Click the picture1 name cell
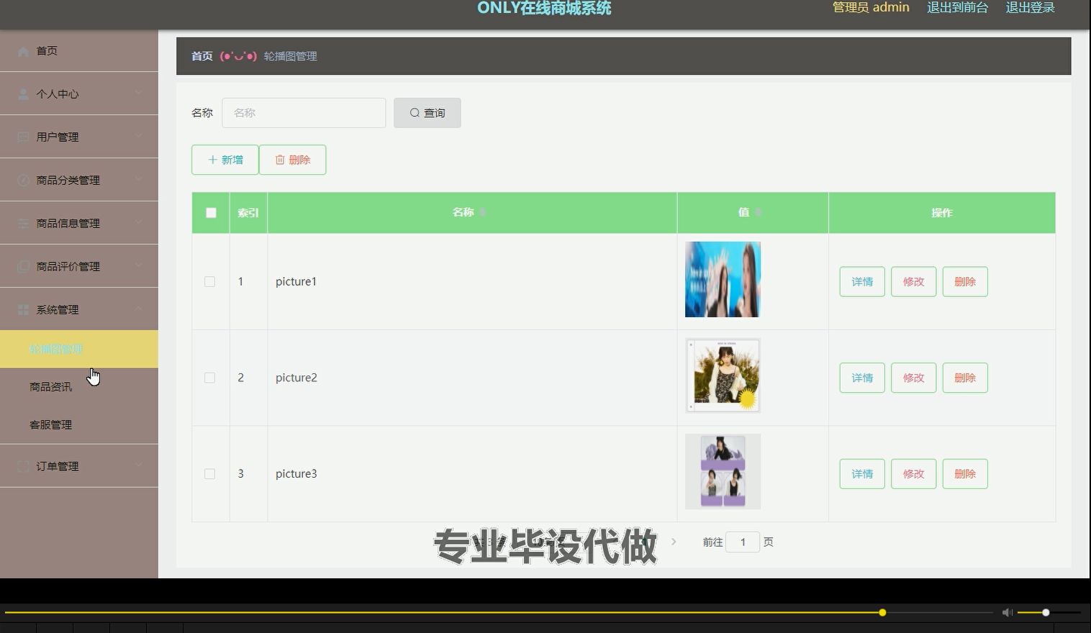Screen dimensions: 1091x633 pos(472,281)
